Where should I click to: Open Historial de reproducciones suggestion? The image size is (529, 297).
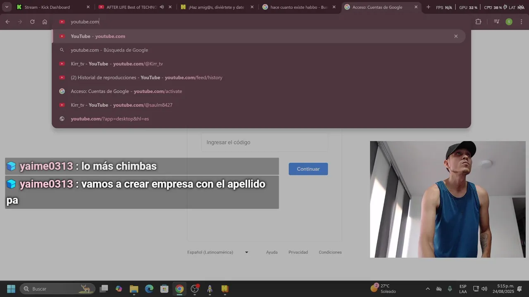pos(259,78)
